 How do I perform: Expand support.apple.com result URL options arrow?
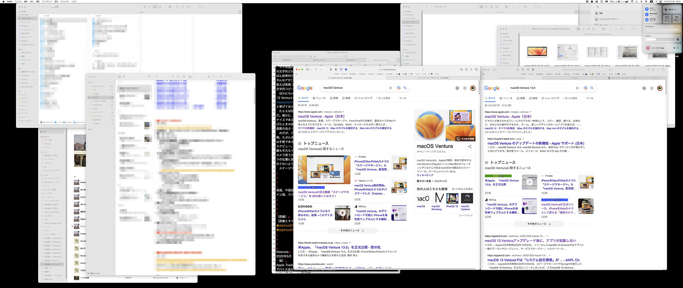coord(524,139)
